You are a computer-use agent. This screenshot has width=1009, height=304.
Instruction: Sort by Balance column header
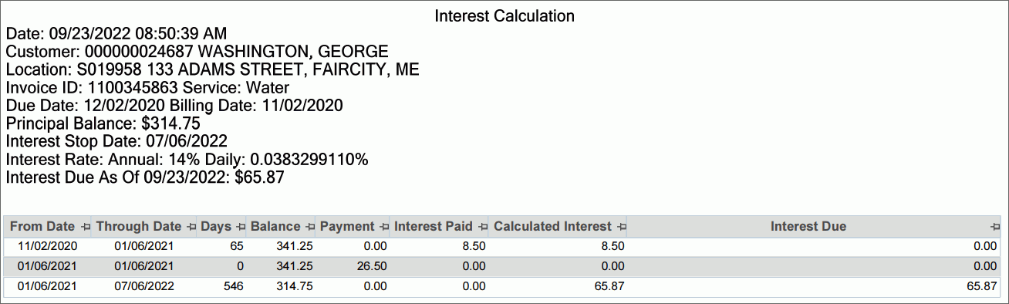[x=275, y=227]
